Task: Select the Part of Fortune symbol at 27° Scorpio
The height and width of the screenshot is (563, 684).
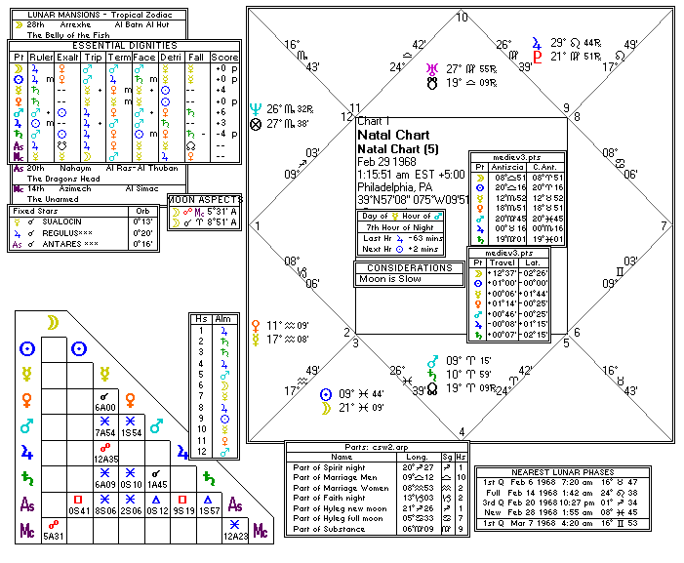Action: (257, 124)
